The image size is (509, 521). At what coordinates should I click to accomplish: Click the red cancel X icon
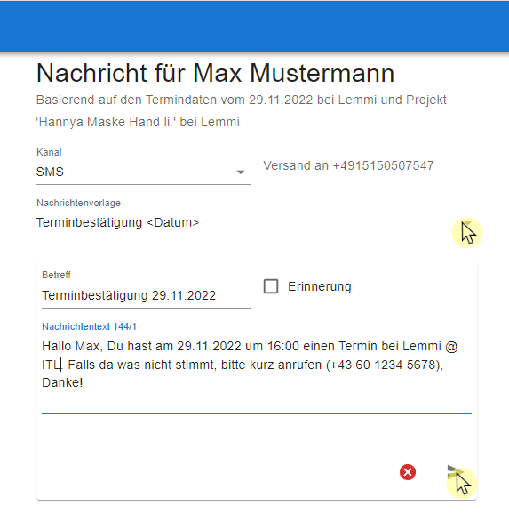pos(408,472)
